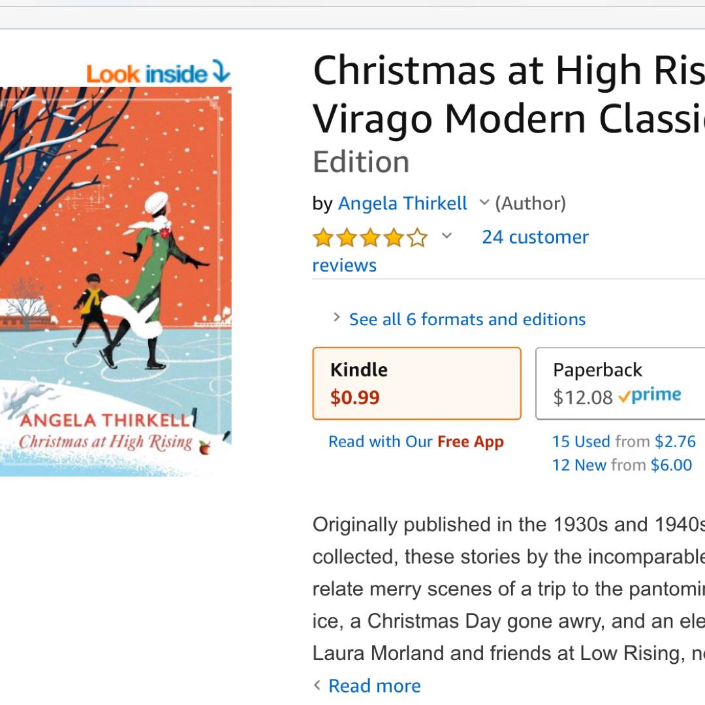Click the chevron before See all formats
This screenshot has width=705, height=705.
click(x=337, y=318)
